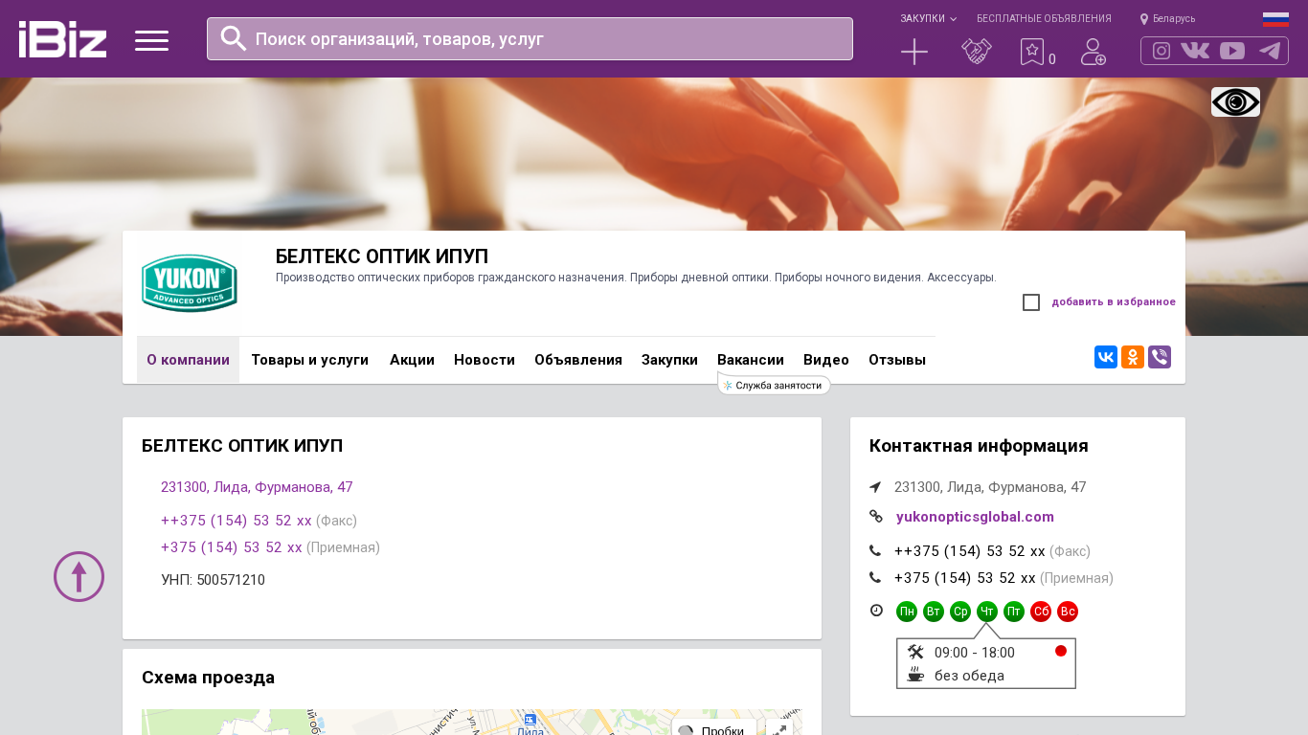Image resolution: width=1308 pixels, height=735 pixels.
Task: Select the Сб day indicator
Action: (x=1041, y=612)
